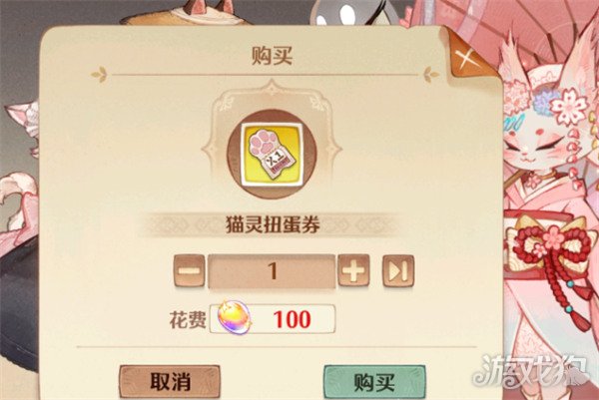
Task: Tap the cherry blossom hair ornament
Action: click(x=570, y=107)
